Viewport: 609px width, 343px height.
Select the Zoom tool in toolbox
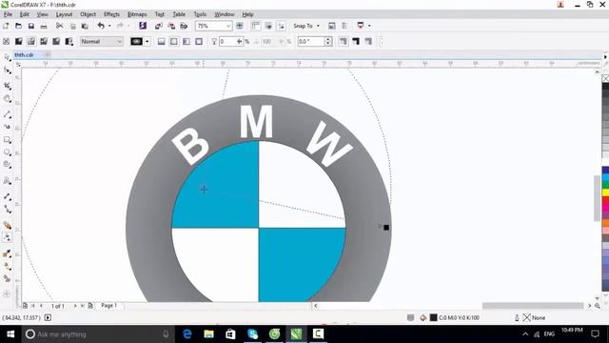[7, 99]
